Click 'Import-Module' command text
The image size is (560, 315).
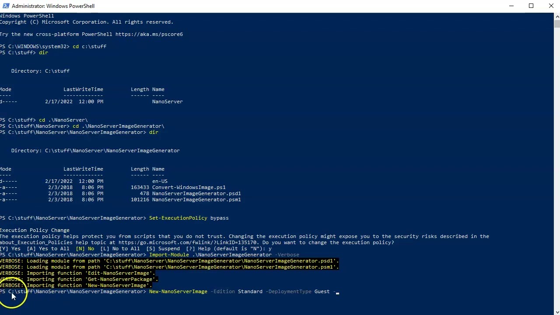169,255
